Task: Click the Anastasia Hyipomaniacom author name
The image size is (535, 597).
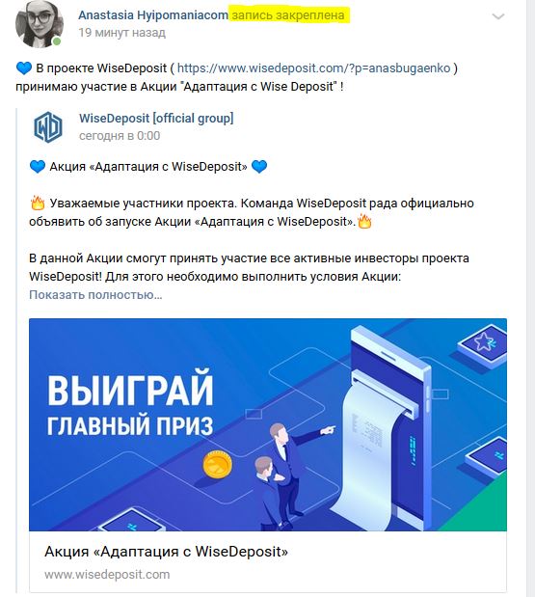Action: (153, 15)
